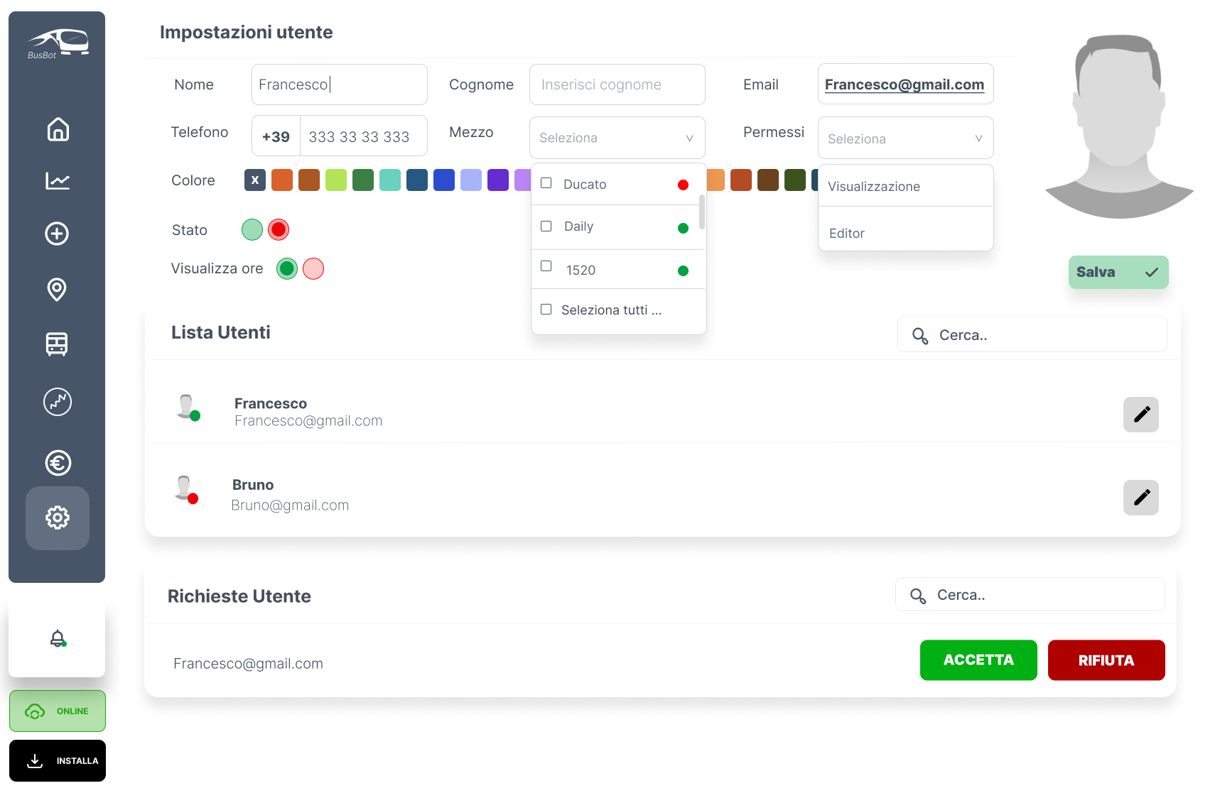Click the name Francesco in user list

click(x=271, y=403)
